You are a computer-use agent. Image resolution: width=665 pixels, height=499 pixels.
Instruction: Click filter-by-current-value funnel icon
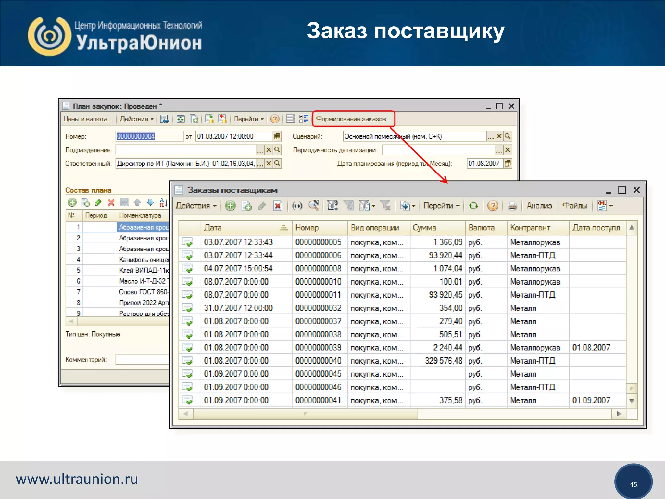point(349,205)
